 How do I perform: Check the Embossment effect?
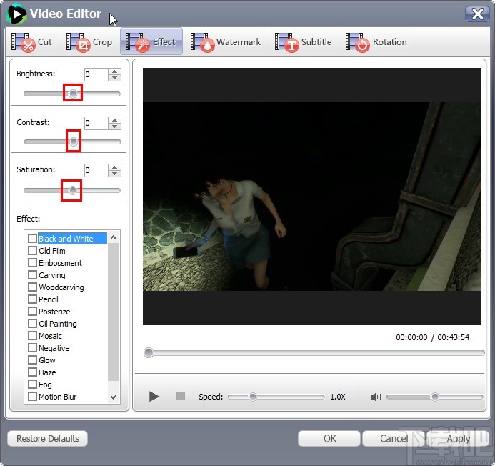point(32,262)
